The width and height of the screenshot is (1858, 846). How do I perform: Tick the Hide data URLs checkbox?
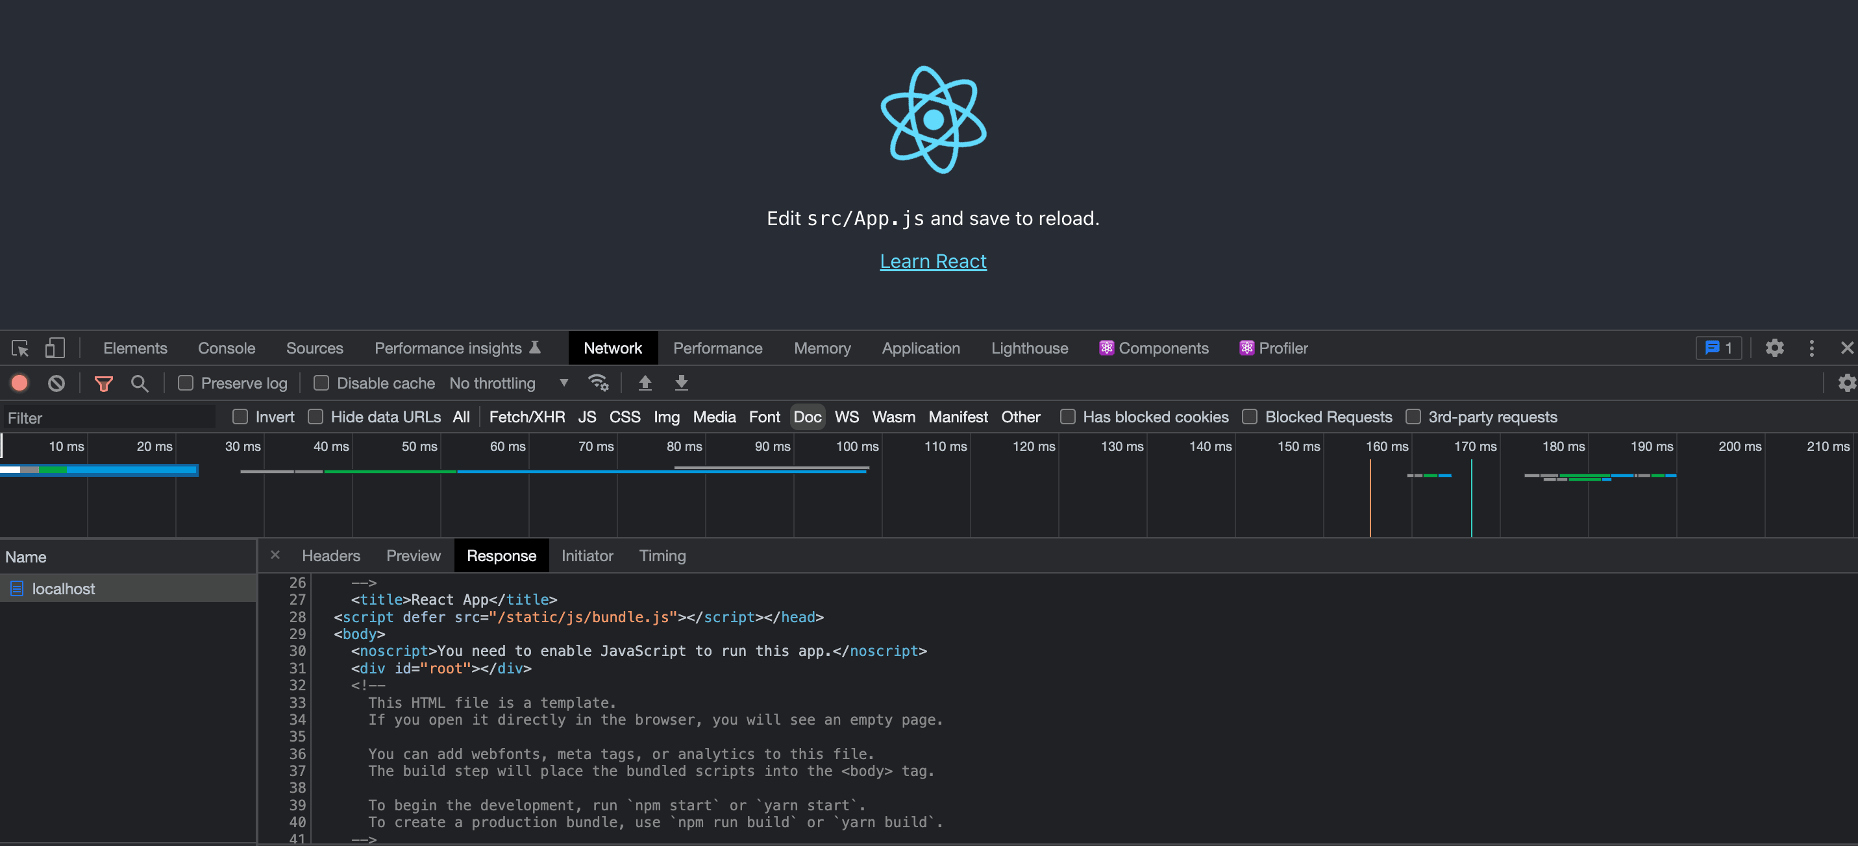[316, 417]
